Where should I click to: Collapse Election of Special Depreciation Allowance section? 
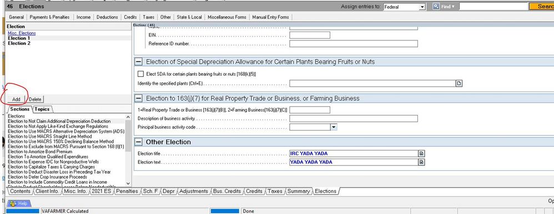[x=139, y=61]
